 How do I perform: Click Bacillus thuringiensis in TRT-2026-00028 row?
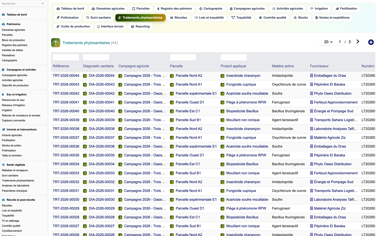[x=288, y=218]
